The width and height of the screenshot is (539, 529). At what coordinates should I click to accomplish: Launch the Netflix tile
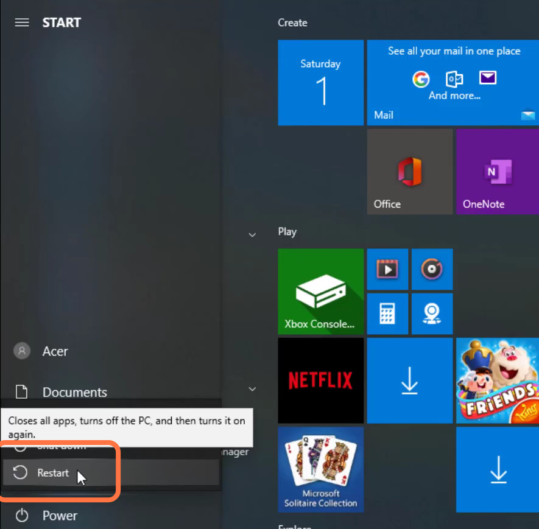320,380
